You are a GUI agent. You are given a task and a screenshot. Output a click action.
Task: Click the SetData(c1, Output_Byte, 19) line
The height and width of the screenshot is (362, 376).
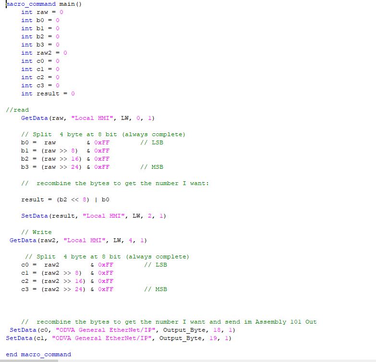point(118,338)
